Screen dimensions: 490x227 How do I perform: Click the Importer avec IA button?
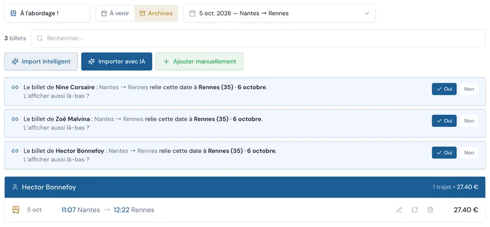pyautogui.click(x=117, y=62)
